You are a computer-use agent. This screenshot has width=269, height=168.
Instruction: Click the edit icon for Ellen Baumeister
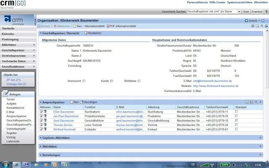tap(42, 112)
